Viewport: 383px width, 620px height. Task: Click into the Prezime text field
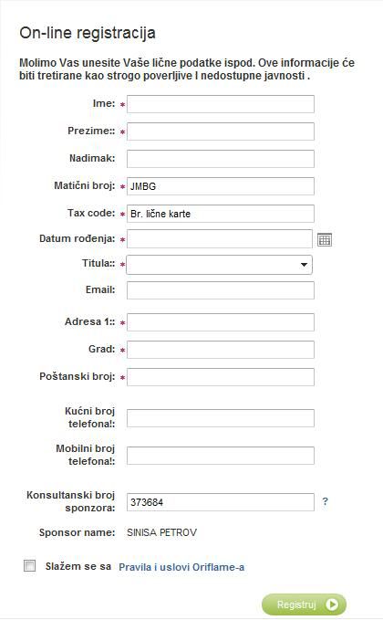(x=221, y=131)
